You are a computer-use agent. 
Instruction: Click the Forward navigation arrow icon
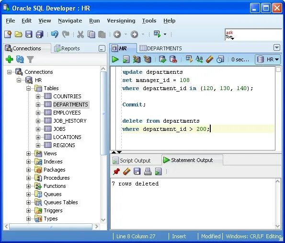click(x=134, y=34)
